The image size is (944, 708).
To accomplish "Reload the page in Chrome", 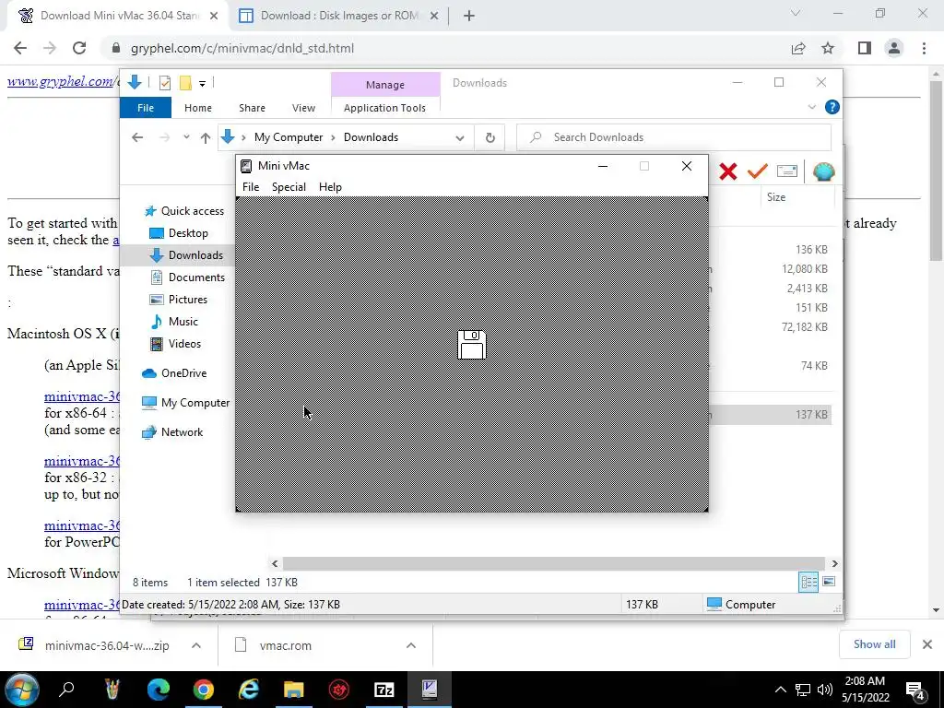I will (x=79, y=48).
